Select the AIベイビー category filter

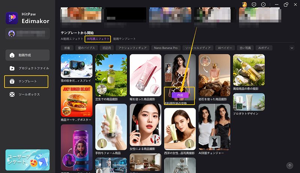(x=225, y=48)
